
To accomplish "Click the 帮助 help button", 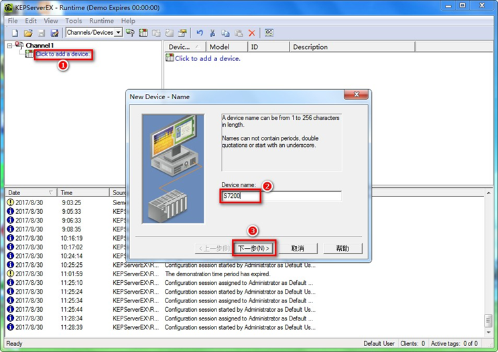I will (x=343, y=248).
